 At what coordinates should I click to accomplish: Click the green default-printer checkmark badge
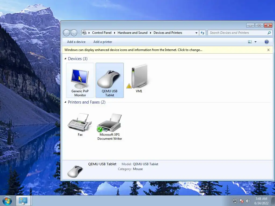[x=100, y=129]
